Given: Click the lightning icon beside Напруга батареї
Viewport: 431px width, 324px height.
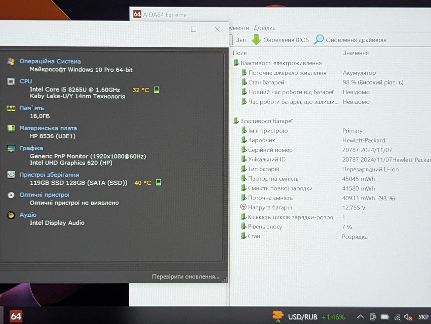Looking at the screenshot, I should [x=243, y=207].
